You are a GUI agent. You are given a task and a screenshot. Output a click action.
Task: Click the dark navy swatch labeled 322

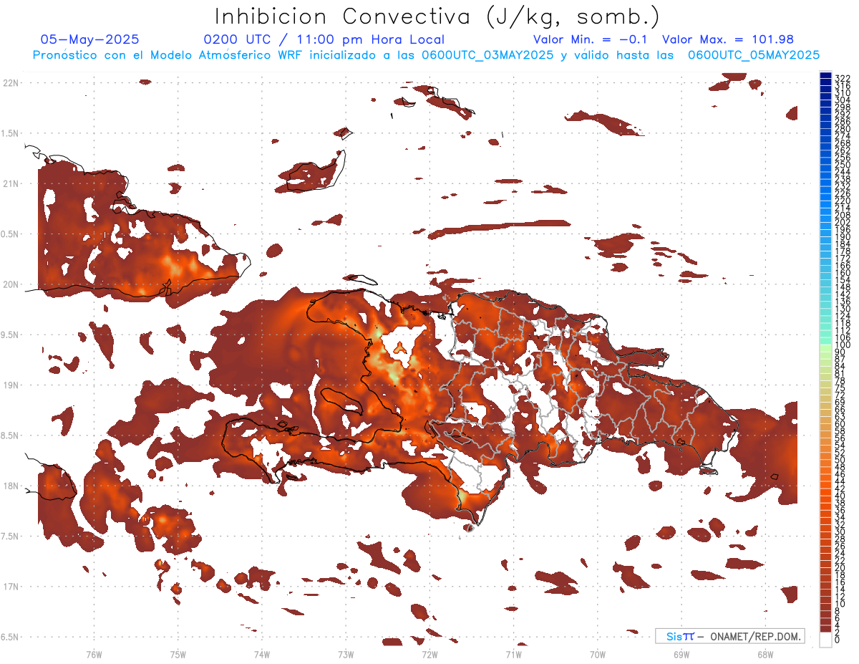coord(826,76)
